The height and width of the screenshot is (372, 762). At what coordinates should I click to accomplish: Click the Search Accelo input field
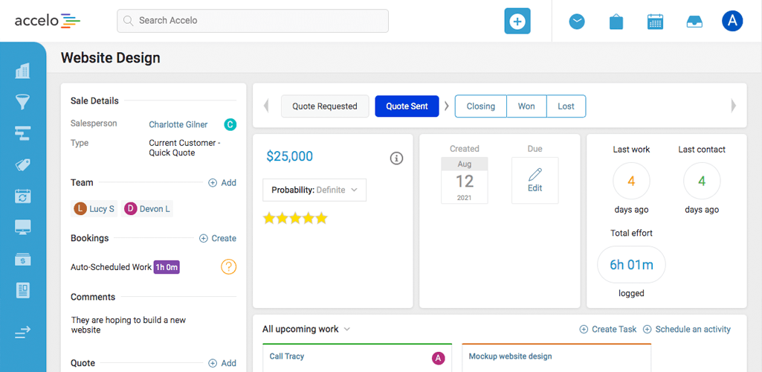pos(253,21)
